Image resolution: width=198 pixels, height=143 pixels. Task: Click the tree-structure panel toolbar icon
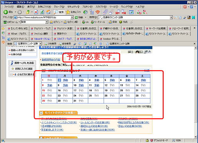92,12
